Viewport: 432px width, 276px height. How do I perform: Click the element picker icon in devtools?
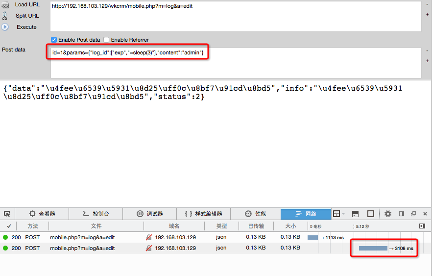click(x=7, y=214)
